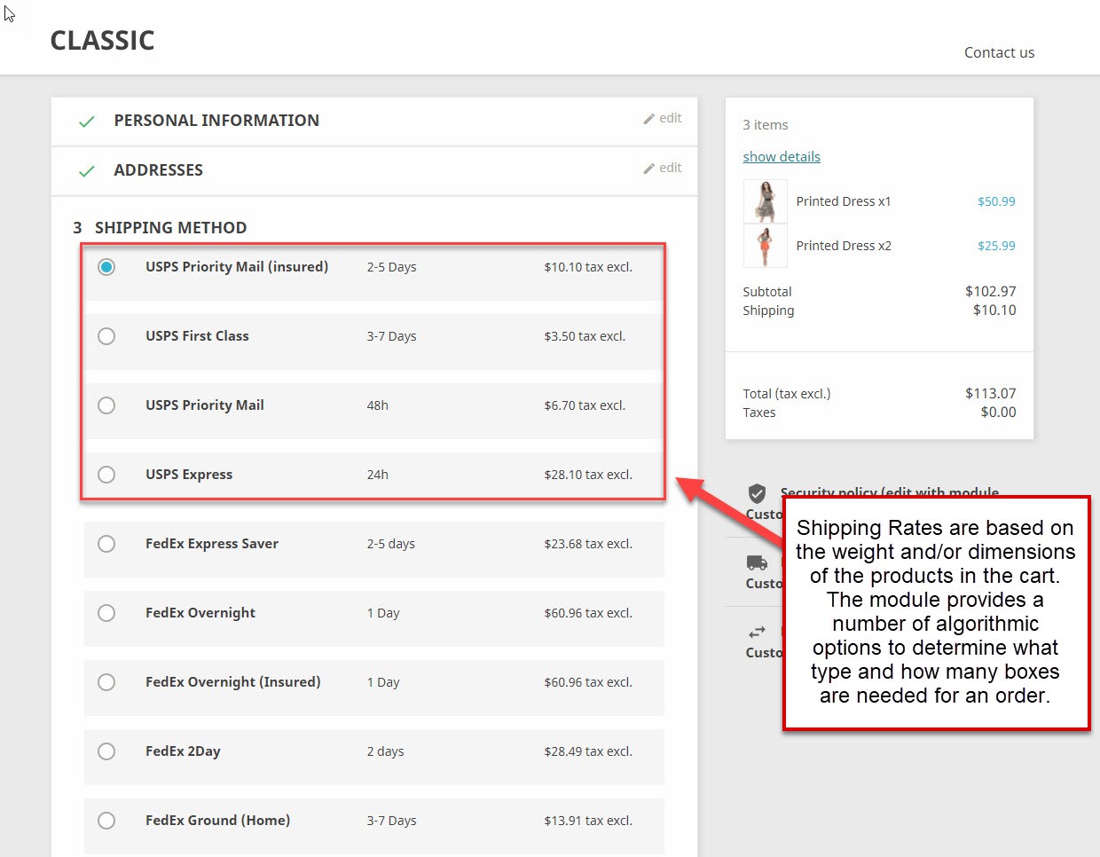Viewport: 1100px width, 857px height.
Task: Click the delivery truck icon
Action: 757,562
